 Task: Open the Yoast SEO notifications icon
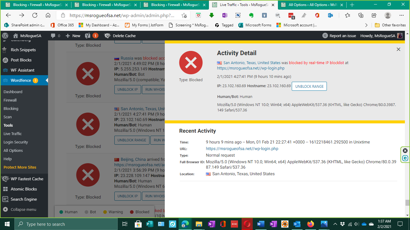[88, 36]
